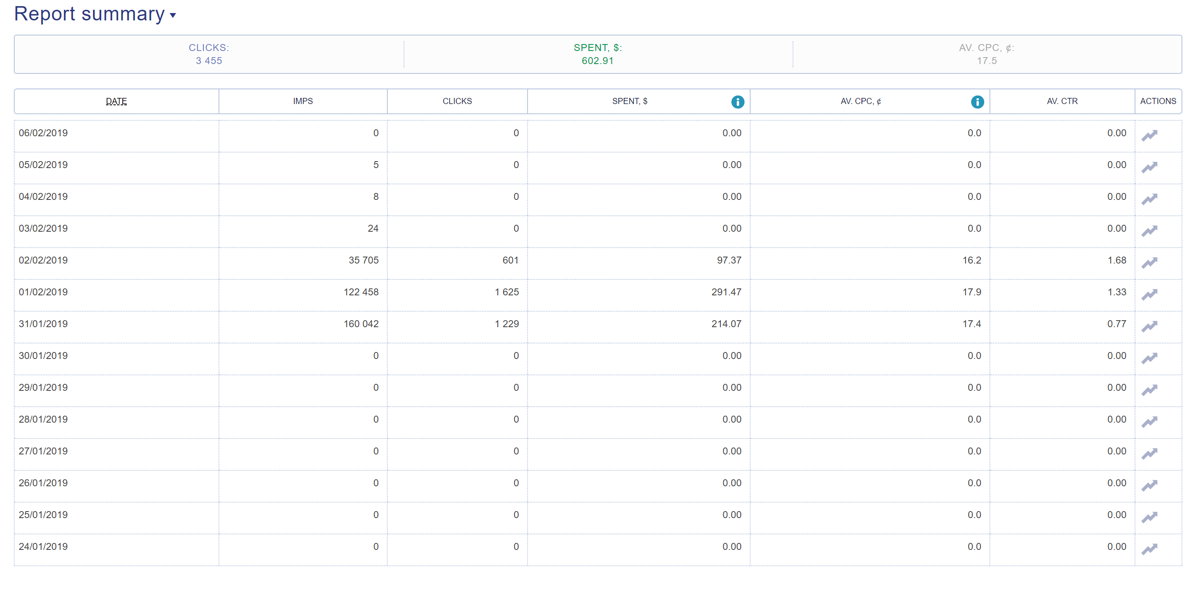This screenshot has height=607, width=1197.
Task: Open chart for 31/01/2019 row
Action: 1149,326
